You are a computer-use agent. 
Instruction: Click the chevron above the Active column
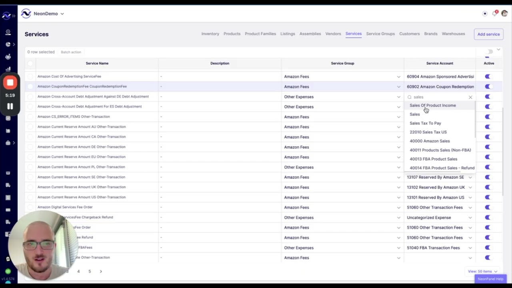pyautogui.click(x=498, y=50)
